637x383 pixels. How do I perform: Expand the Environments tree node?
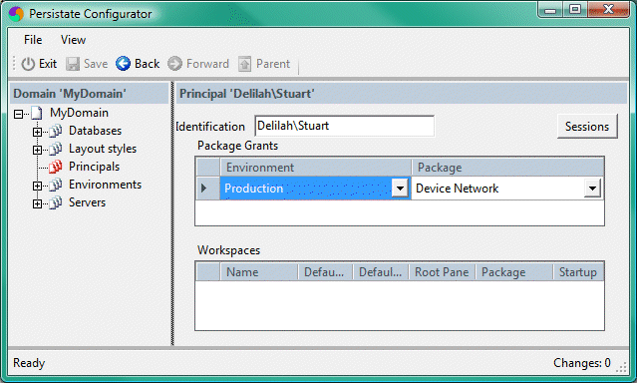(x=37, y=186)
